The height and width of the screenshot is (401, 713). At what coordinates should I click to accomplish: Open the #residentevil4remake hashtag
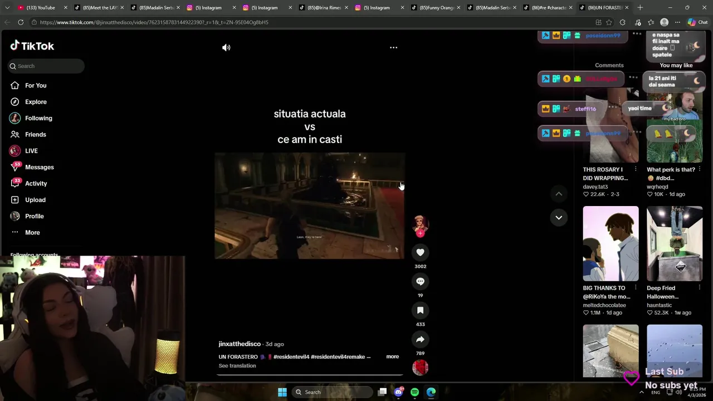coord(338,356)
